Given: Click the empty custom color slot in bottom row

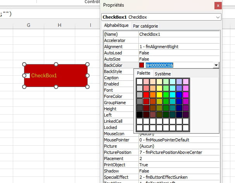Looking at the screenshot, I should [140, 128].
